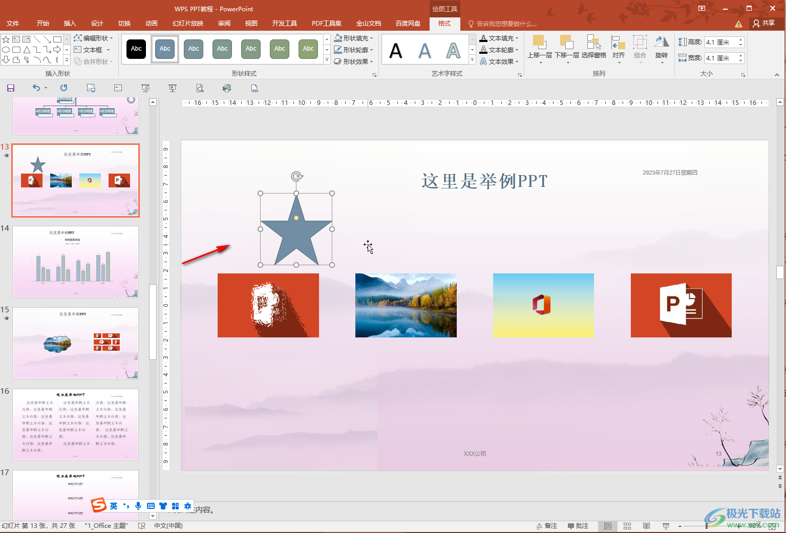Screen dimensions: 786x533
Task: Open the Text Box (文本框) dropdown
Action: click(92, 50)
